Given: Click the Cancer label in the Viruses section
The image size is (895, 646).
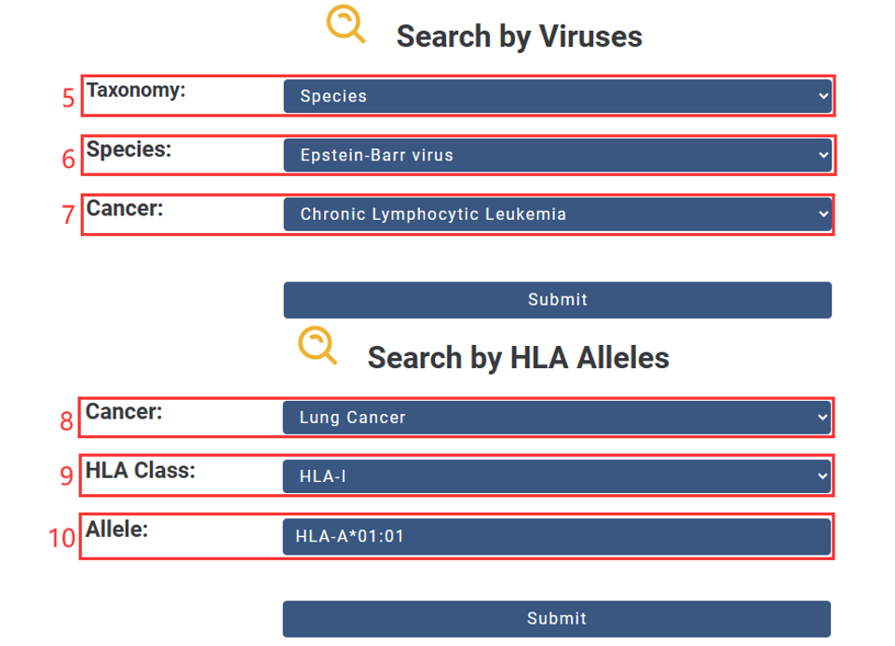Looking at the screenshot, I should (x=125, y=209).
